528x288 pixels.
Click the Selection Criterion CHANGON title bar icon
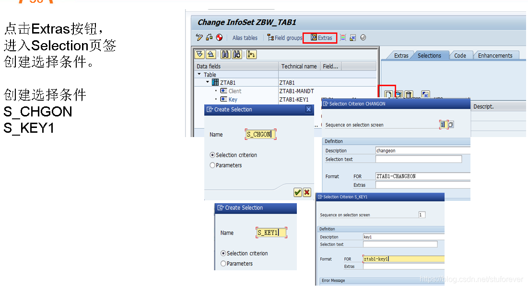coord(326,104)
